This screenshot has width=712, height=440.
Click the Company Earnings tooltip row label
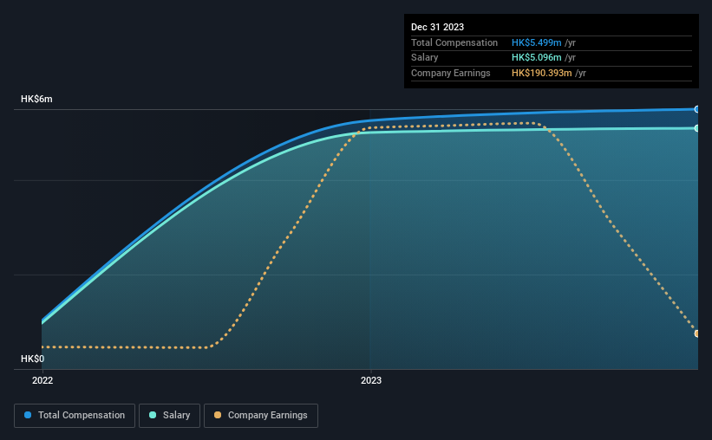pyautogui.click(x=450, y=73)
